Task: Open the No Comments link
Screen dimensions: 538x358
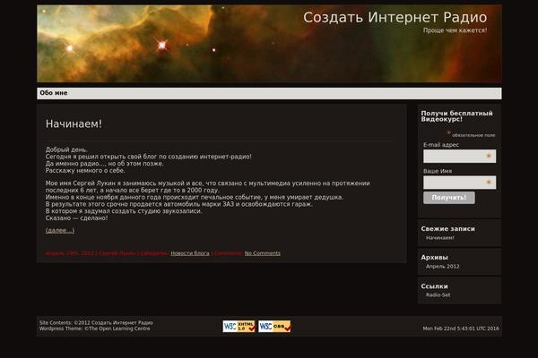Action: coord(262,253)
